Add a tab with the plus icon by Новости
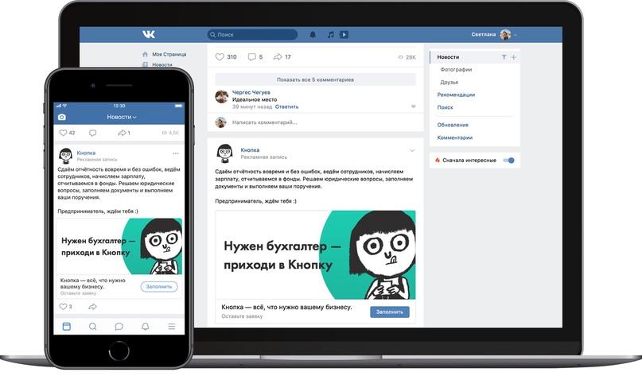Image resolution: width=642 pixels, height=376 pixels. coord(513,57)
